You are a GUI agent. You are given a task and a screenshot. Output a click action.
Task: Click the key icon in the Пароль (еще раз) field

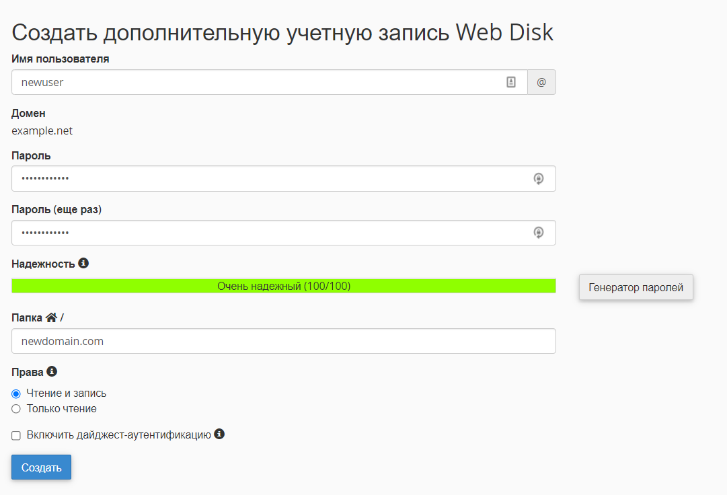(538, 233)
